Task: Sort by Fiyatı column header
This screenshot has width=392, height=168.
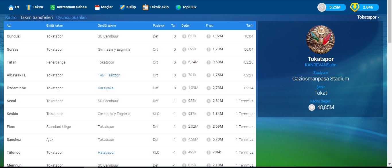Action: coord(209,25)
